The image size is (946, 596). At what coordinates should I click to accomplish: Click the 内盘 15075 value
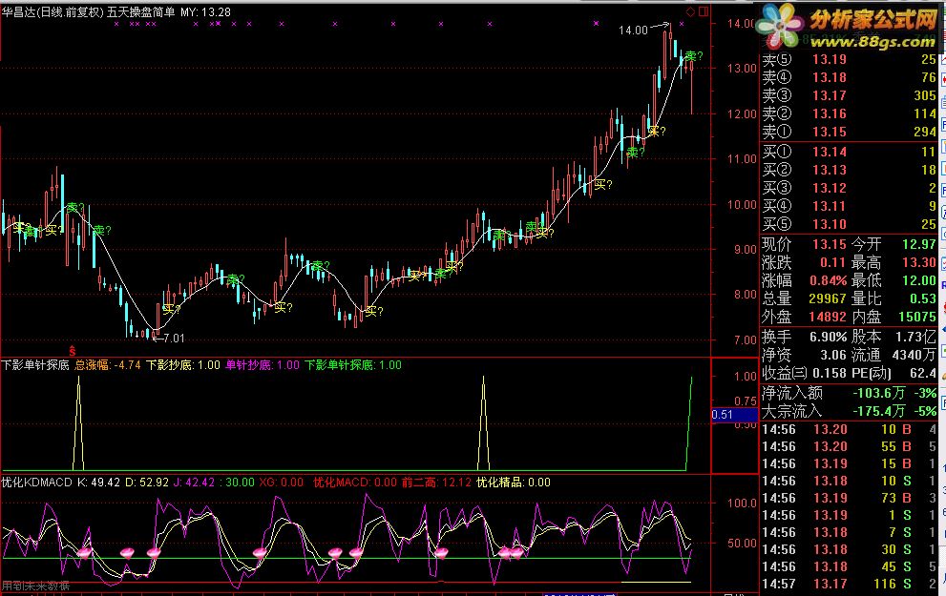pos(894,317)
